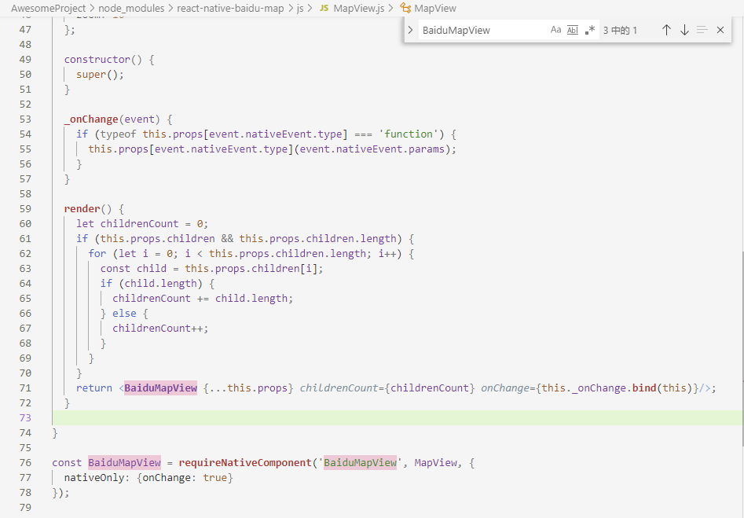
Task: Go to previous search match
Action: [667, 29]
